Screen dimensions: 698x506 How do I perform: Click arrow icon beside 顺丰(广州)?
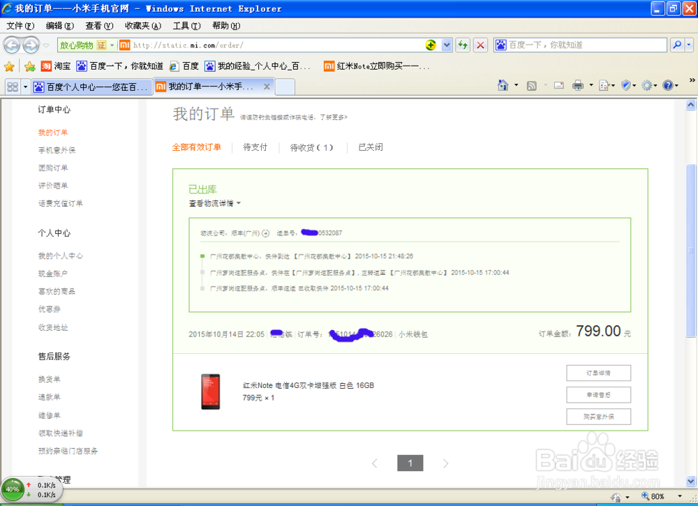266,232
